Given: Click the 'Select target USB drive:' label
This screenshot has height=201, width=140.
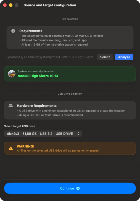Looking at the screenshot, I should click(x=20, y=126).
